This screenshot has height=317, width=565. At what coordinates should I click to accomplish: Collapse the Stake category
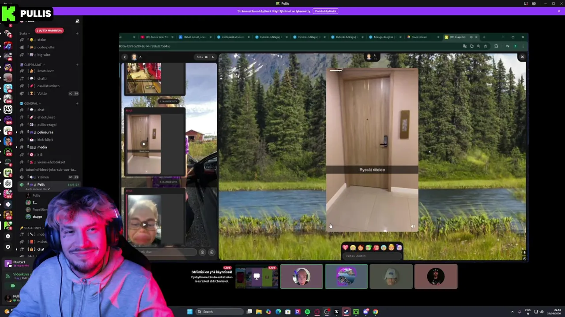coord(25,33)
